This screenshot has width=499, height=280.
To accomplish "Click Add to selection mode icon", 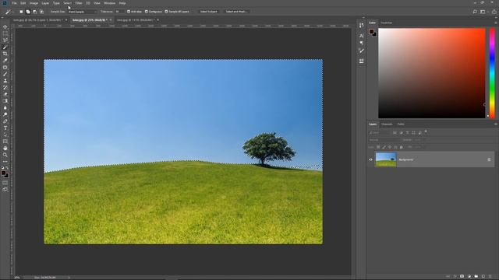I will 28,12.
